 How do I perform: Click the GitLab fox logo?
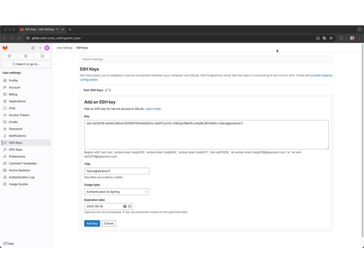(5, 48)
